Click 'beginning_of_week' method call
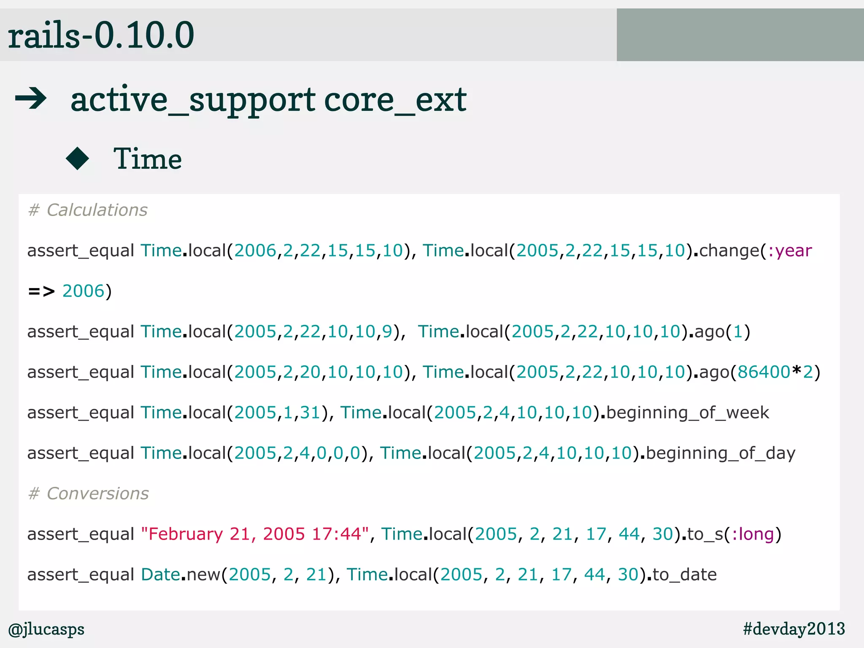 pyautogui.click(x=687, y=413)
